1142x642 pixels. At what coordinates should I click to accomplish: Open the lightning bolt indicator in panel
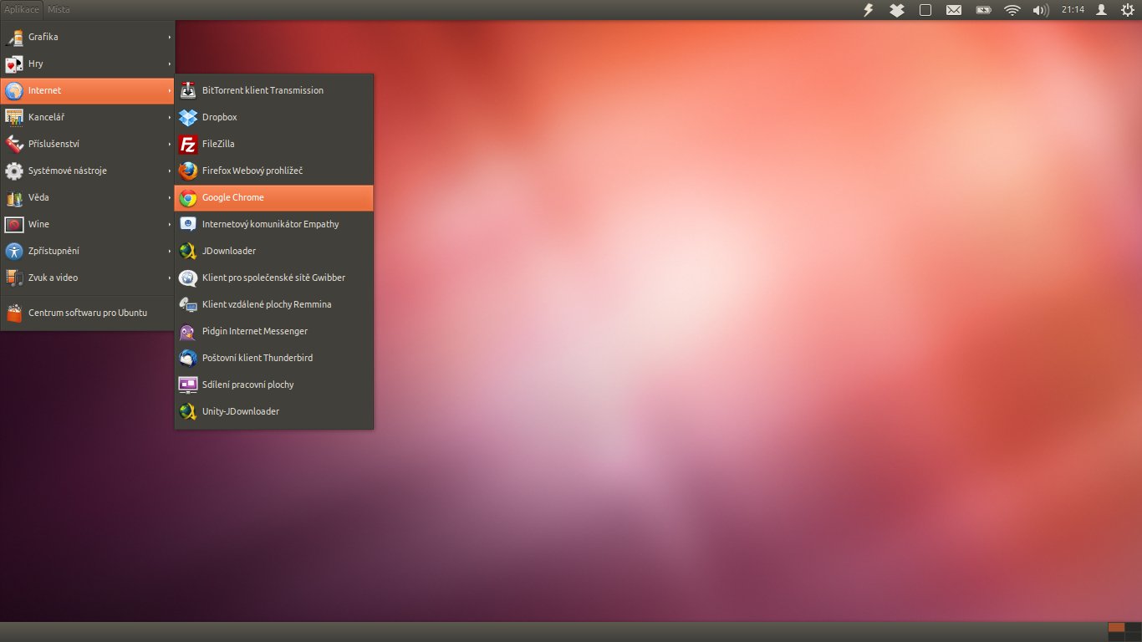pos(869,10)
